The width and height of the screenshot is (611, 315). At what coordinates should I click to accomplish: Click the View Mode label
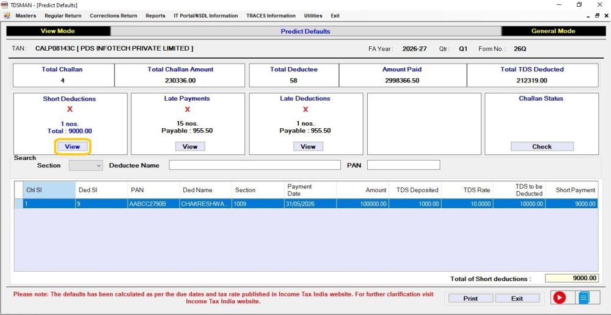[x=57, y=31]
